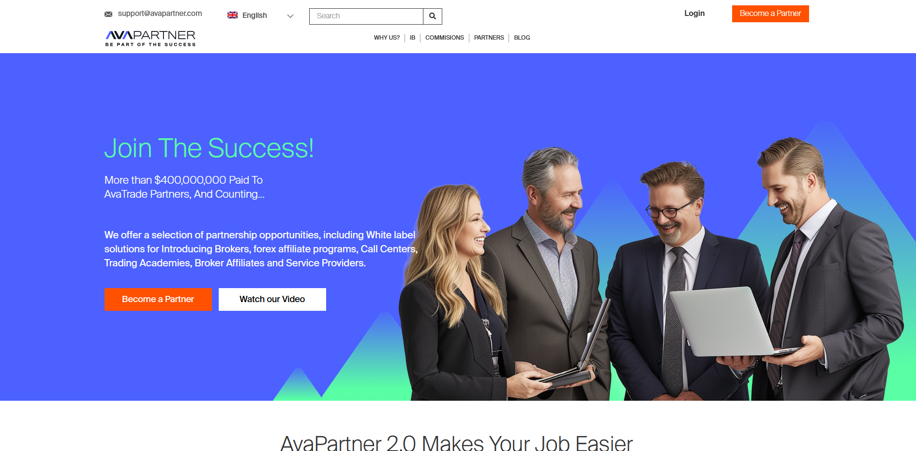Expand the language chevron dropdown
The width and height of the screenshot is (916, 451).
290,16
